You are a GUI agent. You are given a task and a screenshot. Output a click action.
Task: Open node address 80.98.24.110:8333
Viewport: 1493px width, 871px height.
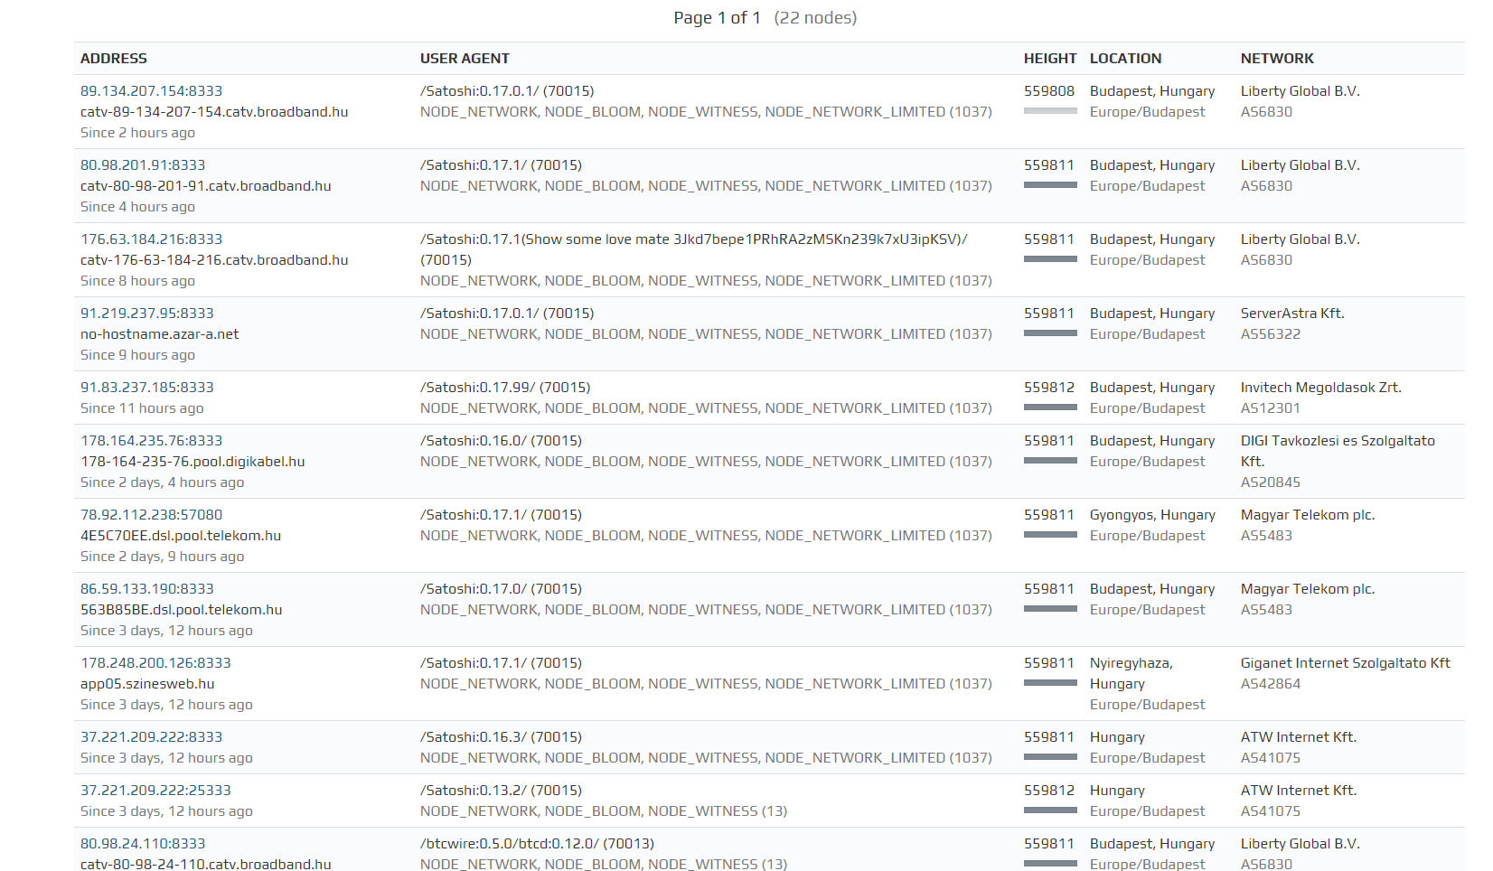(x=143, y=844)
